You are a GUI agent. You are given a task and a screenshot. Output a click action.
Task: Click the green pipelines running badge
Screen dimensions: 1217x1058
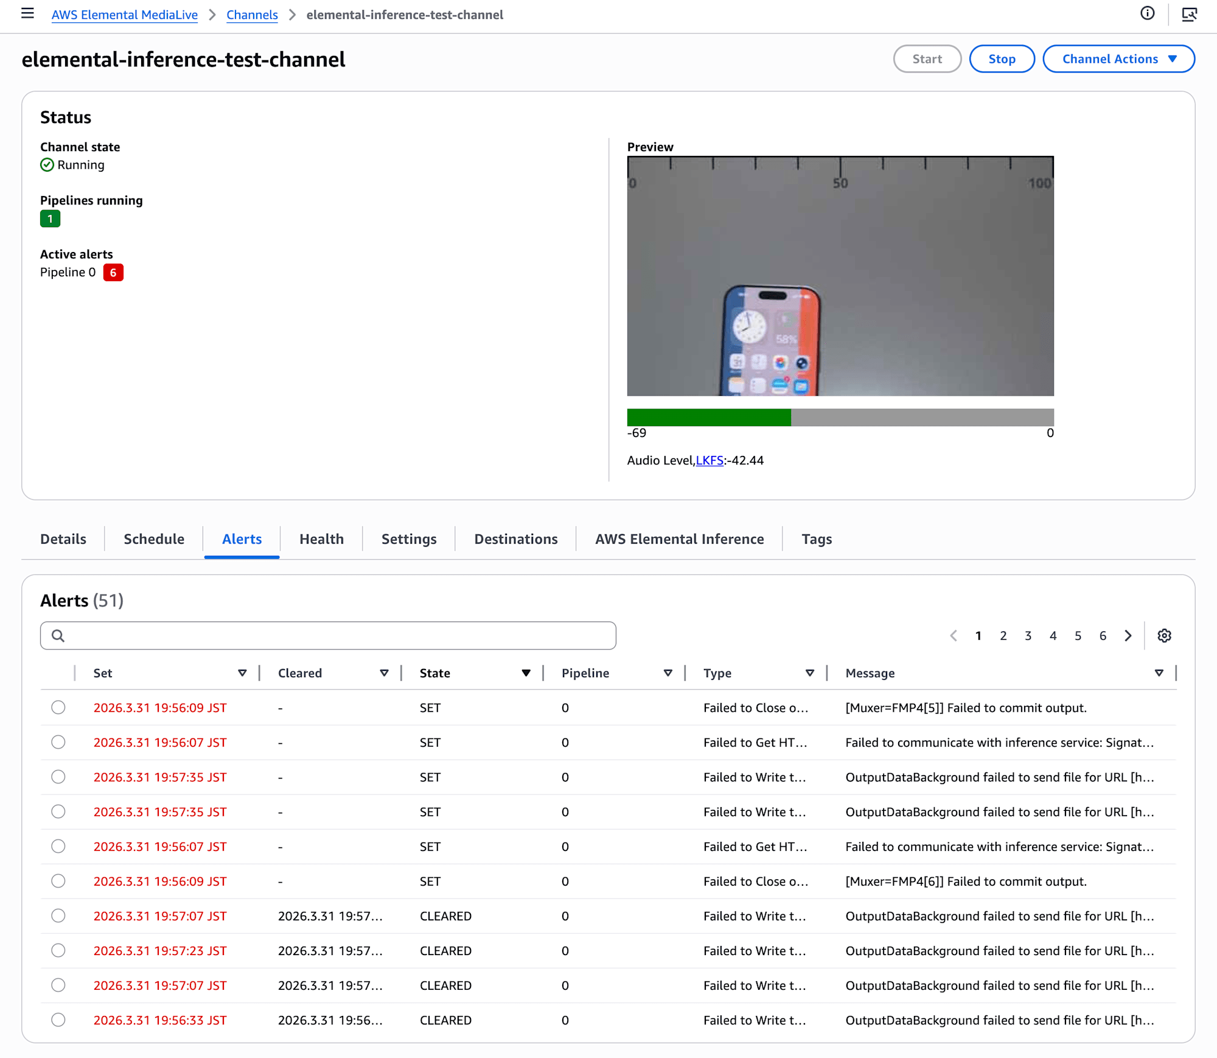[x=50, y=219]
